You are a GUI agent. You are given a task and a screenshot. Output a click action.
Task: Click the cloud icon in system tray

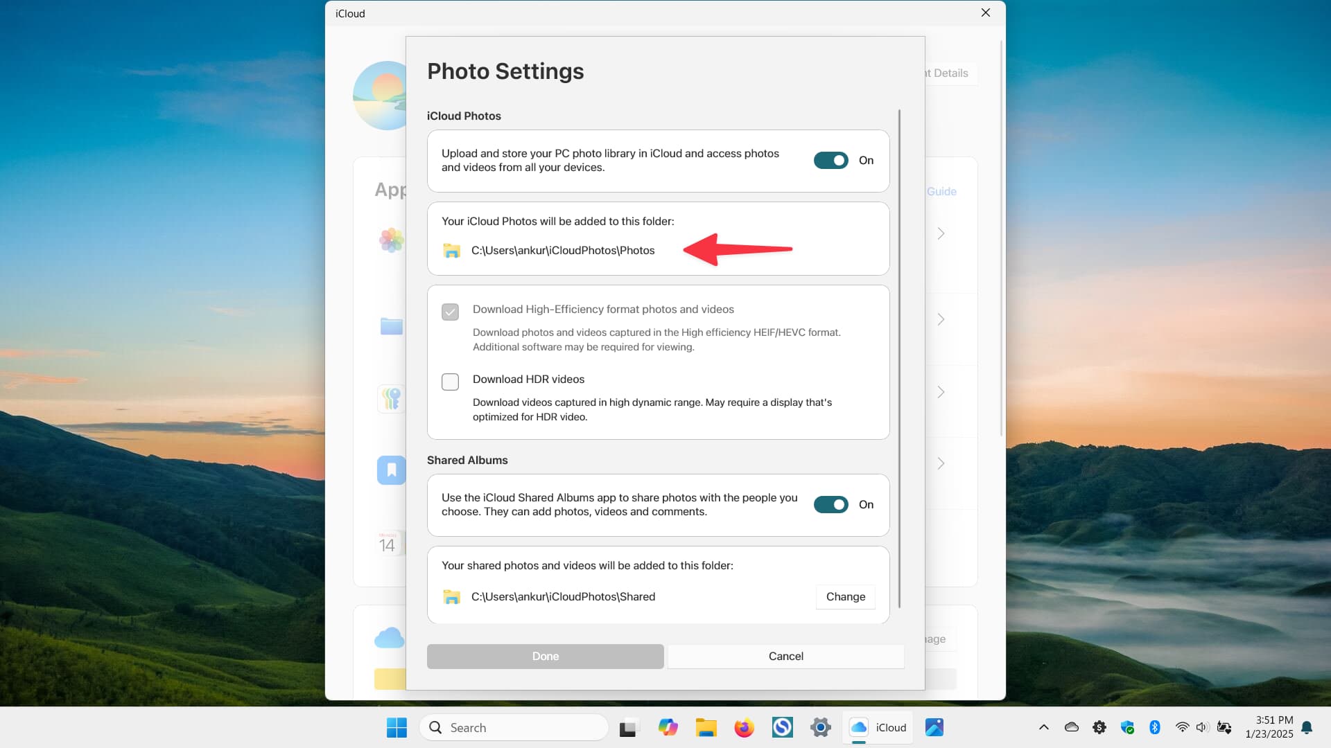coord(1071,727)
